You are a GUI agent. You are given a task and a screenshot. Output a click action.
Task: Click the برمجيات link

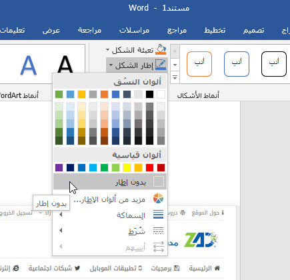161,268
